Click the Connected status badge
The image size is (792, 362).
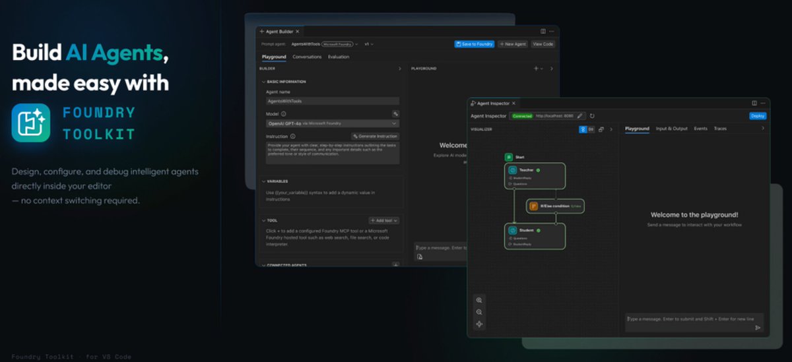(x=521, y=116)
